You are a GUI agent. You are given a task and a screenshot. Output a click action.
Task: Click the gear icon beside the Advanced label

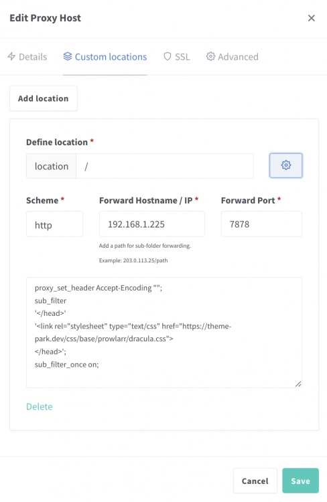tap(210, 56)
